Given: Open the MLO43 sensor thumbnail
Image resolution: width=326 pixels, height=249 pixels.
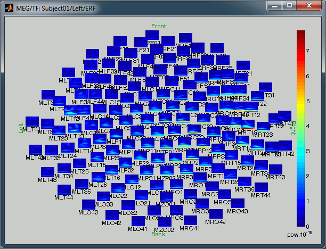Looking at the screenshot, I should point(89,205).
